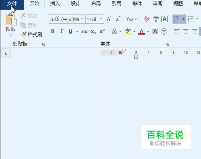The image size is (201, 159).
Task: Open the 邮件 (Mailings) tab
Action: (137, 4)
